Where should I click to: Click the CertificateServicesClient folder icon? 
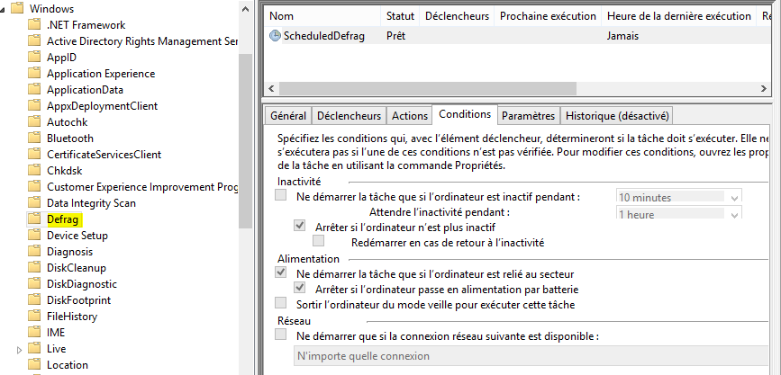pyautogui.click(x=34, y=155)
